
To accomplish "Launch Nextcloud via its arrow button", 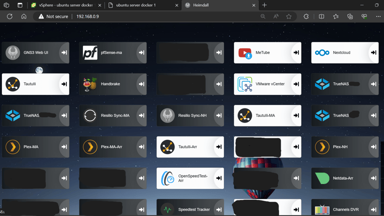I will pos(373,52).
